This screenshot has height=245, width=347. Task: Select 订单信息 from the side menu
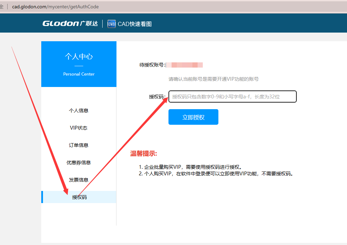point(79,145)
